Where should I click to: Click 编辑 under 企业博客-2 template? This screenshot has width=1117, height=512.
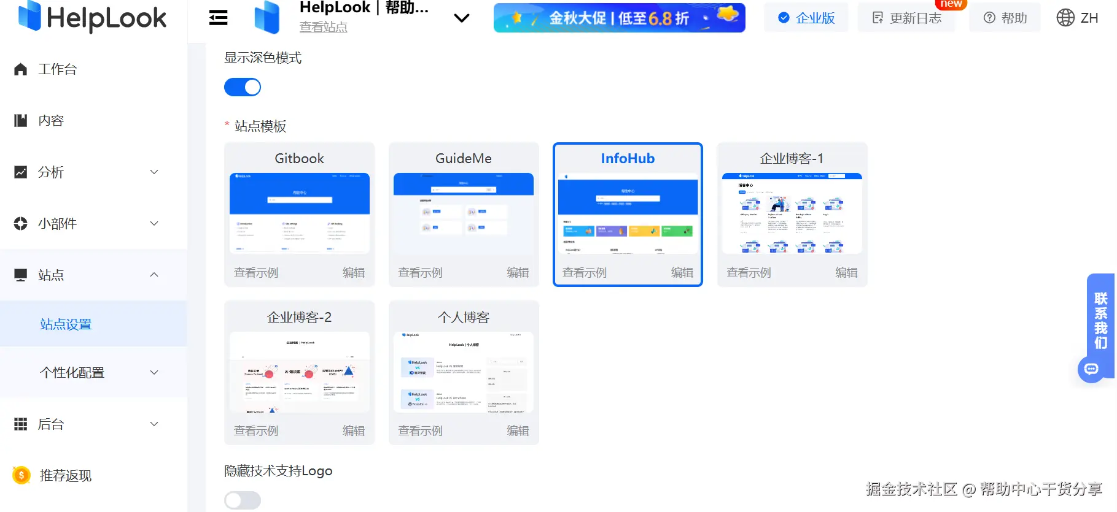[x=354, y=431]
